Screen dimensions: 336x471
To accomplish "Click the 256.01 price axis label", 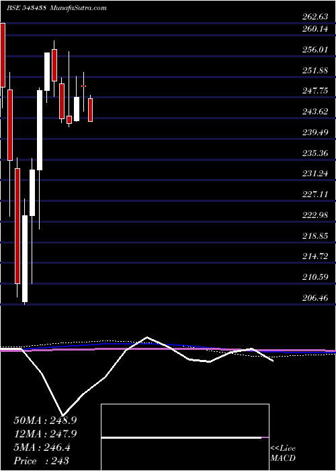I will click(315, 50).
